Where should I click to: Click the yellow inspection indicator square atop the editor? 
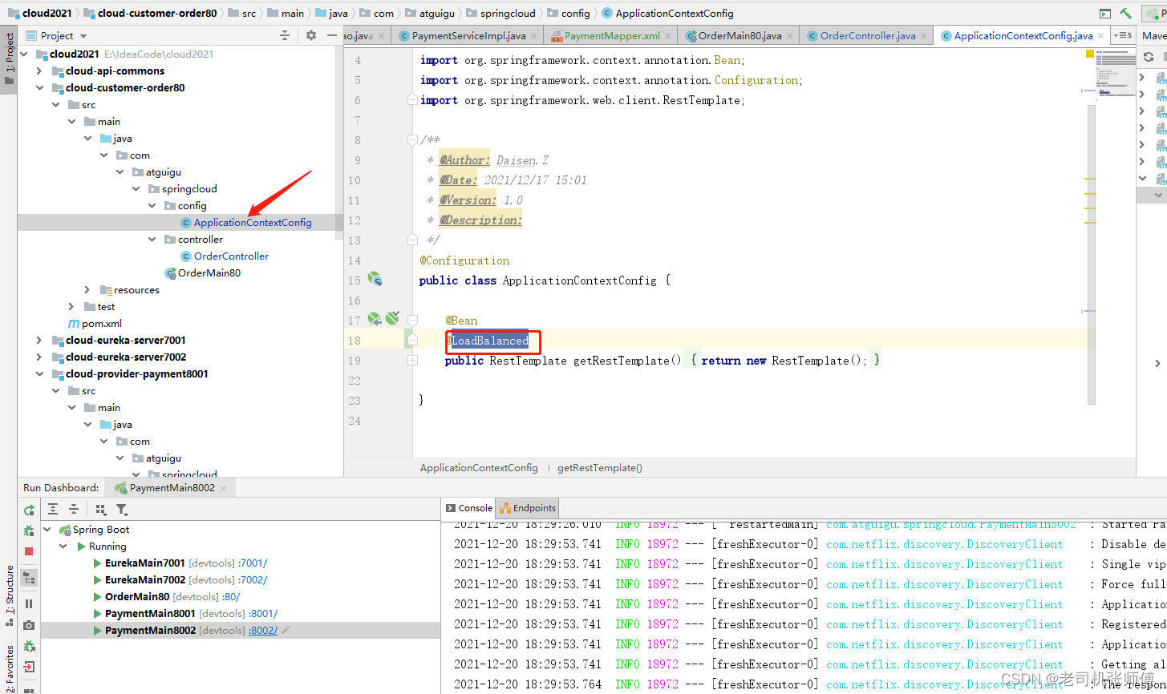[x=1090, y=54]
